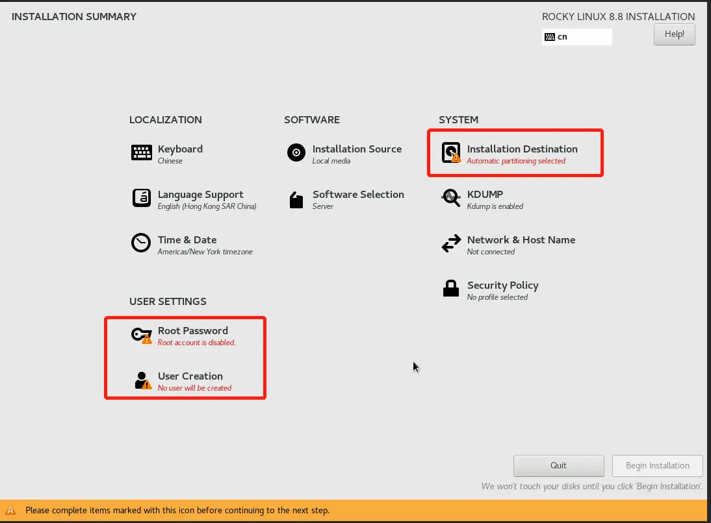The height and width of the screenshot is (523, 711).
Task: Click the warning icon in orange bar
Action: 10,510
